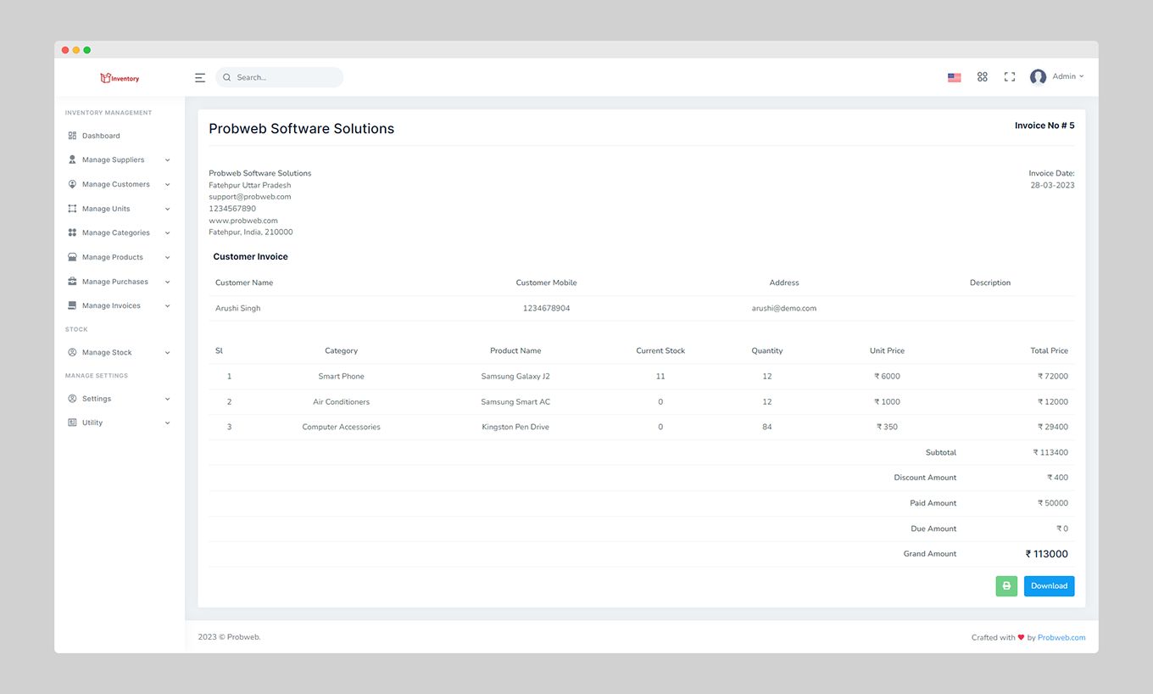Open the Manage Stock menu item
This screenshot has width=1153, height=694.
point(107,352)
